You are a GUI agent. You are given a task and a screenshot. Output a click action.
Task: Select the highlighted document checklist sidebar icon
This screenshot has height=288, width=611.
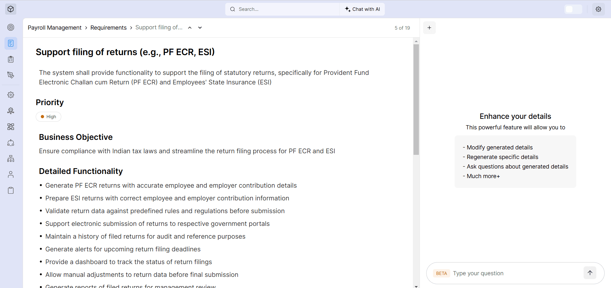coord(11,43)
